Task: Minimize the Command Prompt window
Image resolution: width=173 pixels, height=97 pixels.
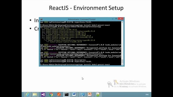Action: pyautogui.click(x=113, y=19)
